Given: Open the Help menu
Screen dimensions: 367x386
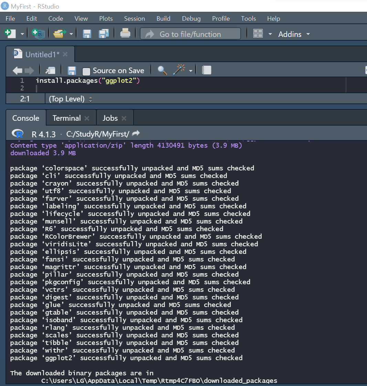Looking at the screenshot, I should click(x=274, y=19).
